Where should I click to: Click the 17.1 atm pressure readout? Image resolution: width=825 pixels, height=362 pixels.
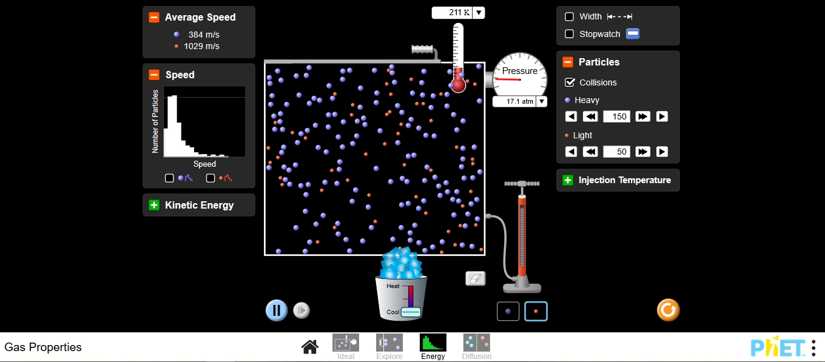(x=514, y=101)
